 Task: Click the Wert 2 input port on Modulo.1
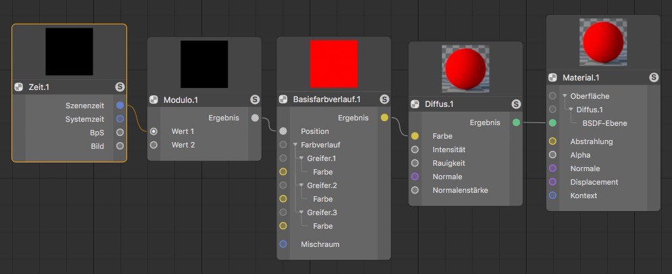(153, 145)
